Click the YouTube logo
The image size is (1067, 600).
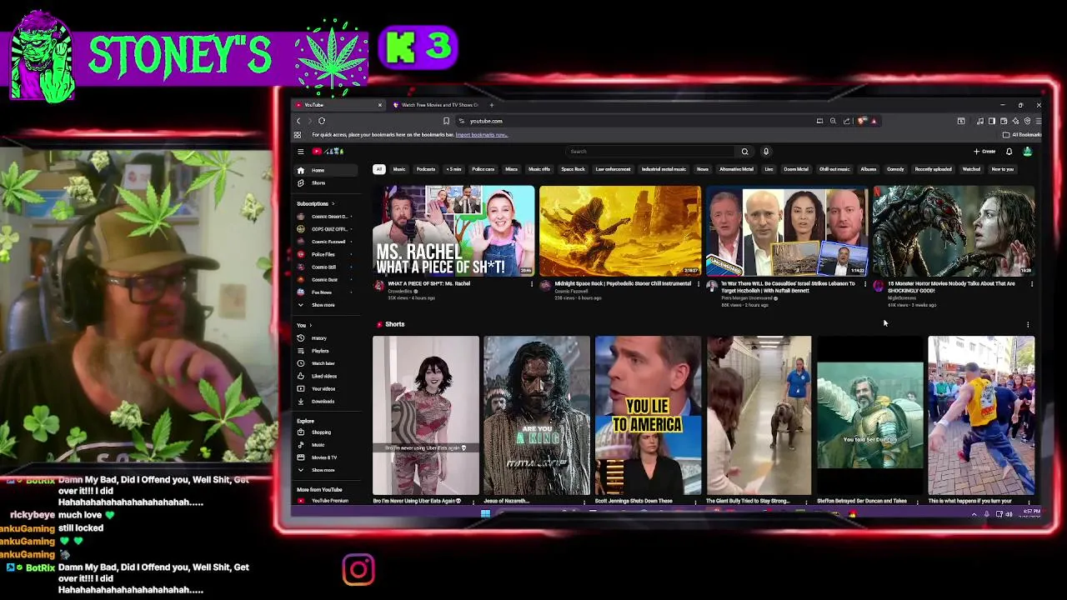[x=328, y=152]
